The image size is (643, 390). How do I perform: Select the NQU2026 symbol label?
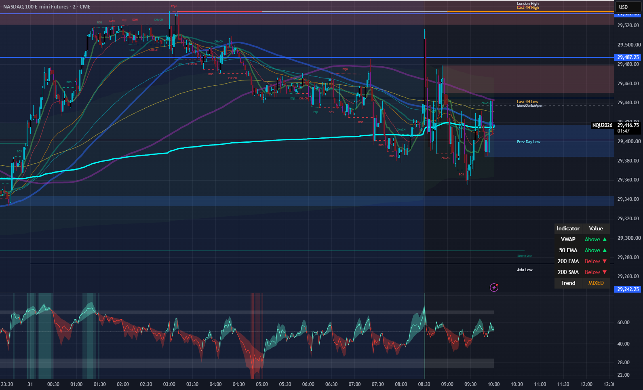click(x=602, y=125)
